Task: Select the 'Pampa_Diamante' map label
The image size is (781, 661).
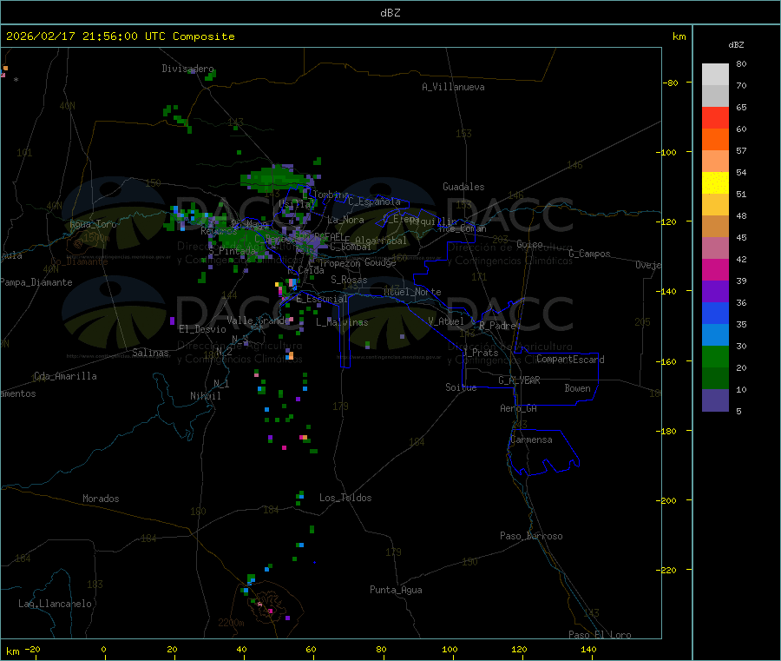Action: pos(36,282)
